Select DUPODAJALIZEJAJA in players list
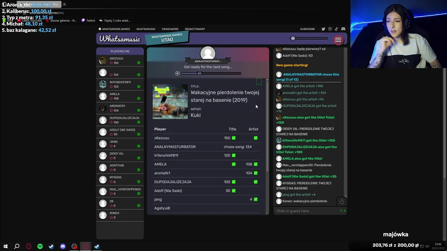Image resolution: width=447 pixels, height=251 pixels. pos(120,120)
